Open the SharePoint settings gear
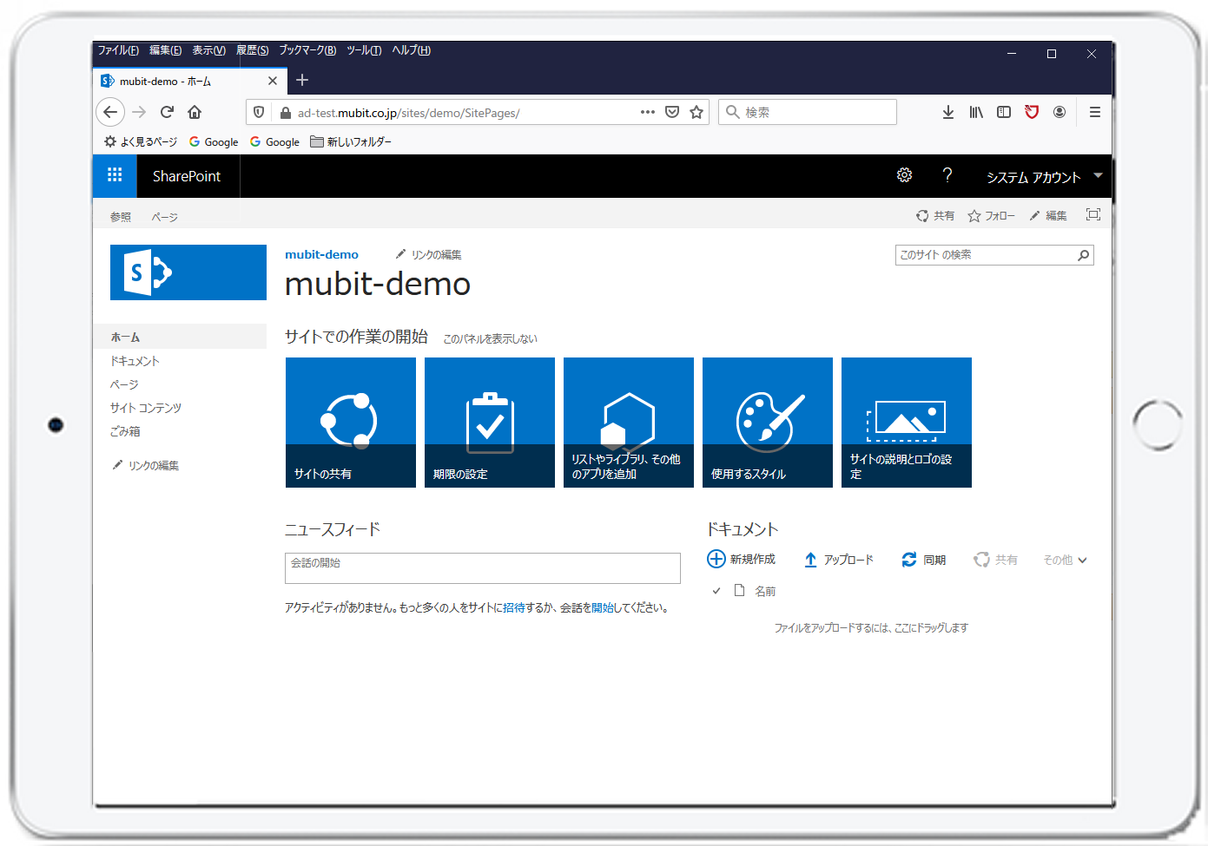Screen dimensions: 1208x846 (904, 175)
